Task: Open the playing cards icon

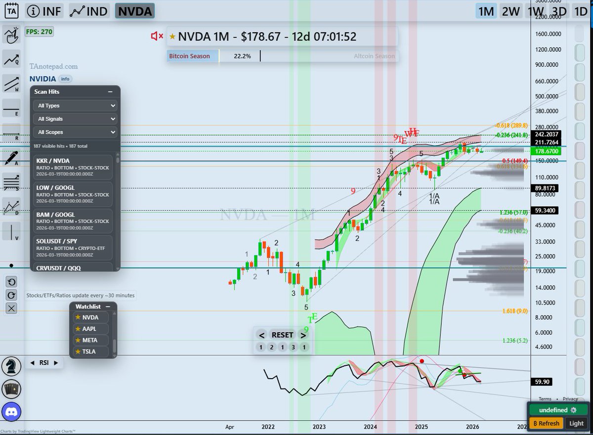Action: point(11,390)
